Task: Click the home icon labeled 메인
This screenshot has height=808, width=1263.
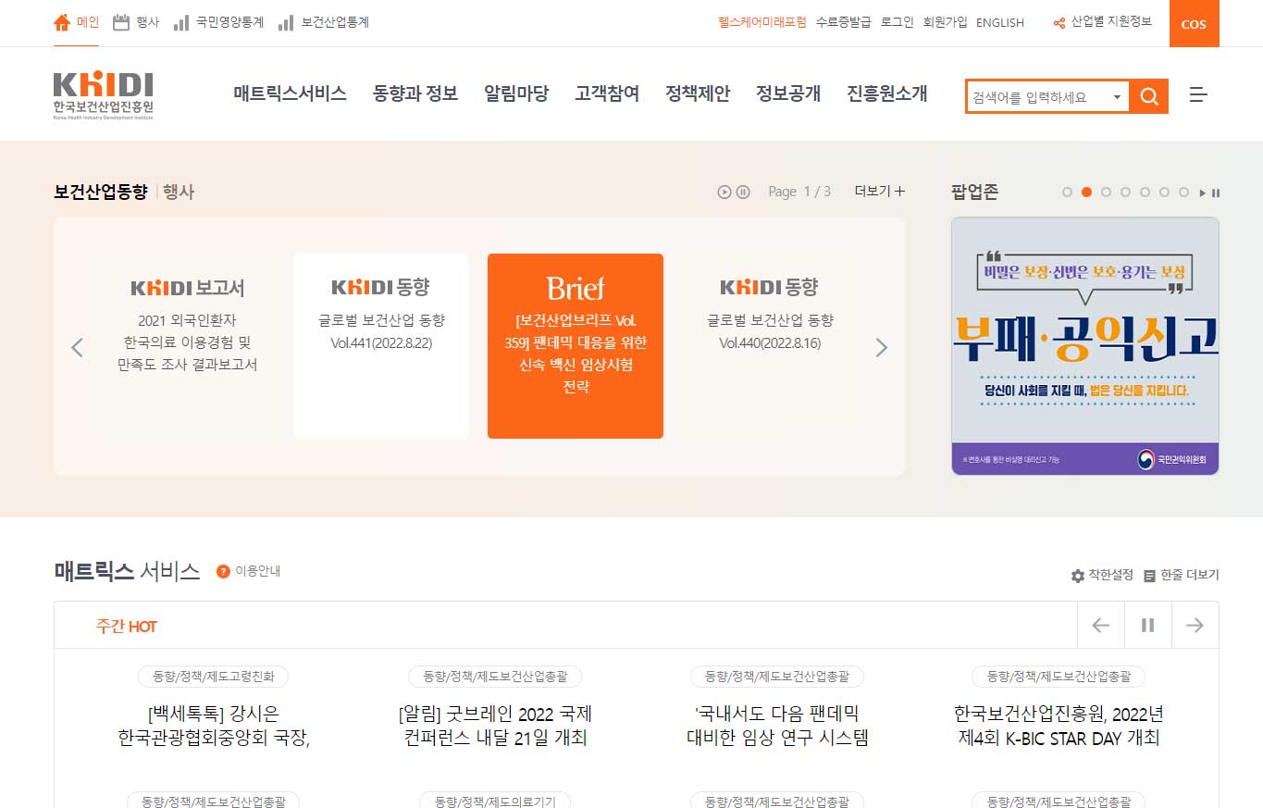Action: 62,22
